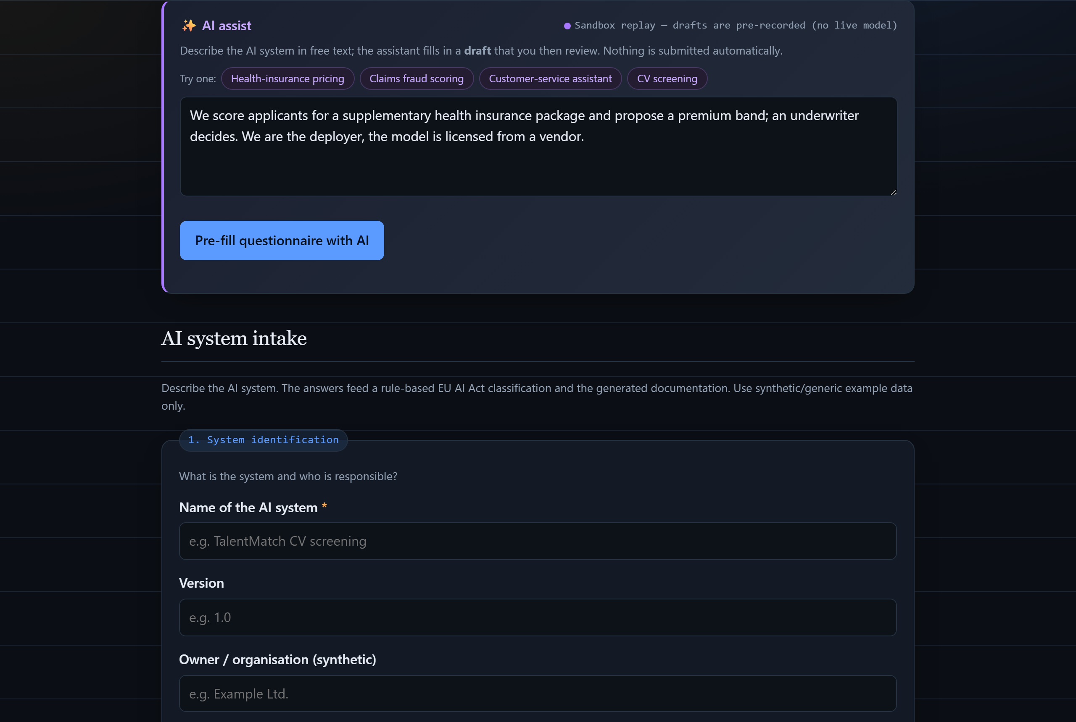The height and width of the screenshot is (722, 1076).
Task: Grab the textarea resize handle corner
Action: pos(894,192)
